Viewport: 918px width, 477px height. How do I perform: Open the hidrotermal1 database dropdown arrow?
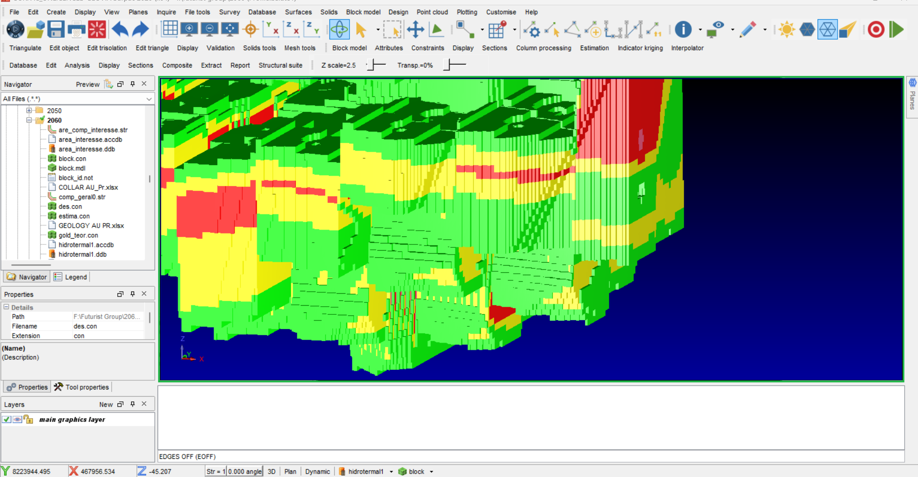(x=391, y=472)
